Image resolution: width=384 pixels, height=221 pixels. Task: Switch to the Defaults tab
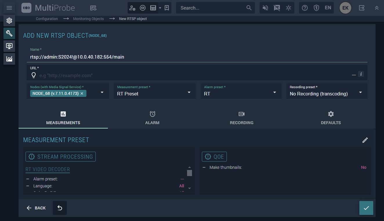(x=331, y=118)
